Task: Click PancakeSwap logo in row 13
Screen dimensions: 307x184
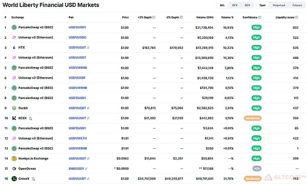Action: 14,148
